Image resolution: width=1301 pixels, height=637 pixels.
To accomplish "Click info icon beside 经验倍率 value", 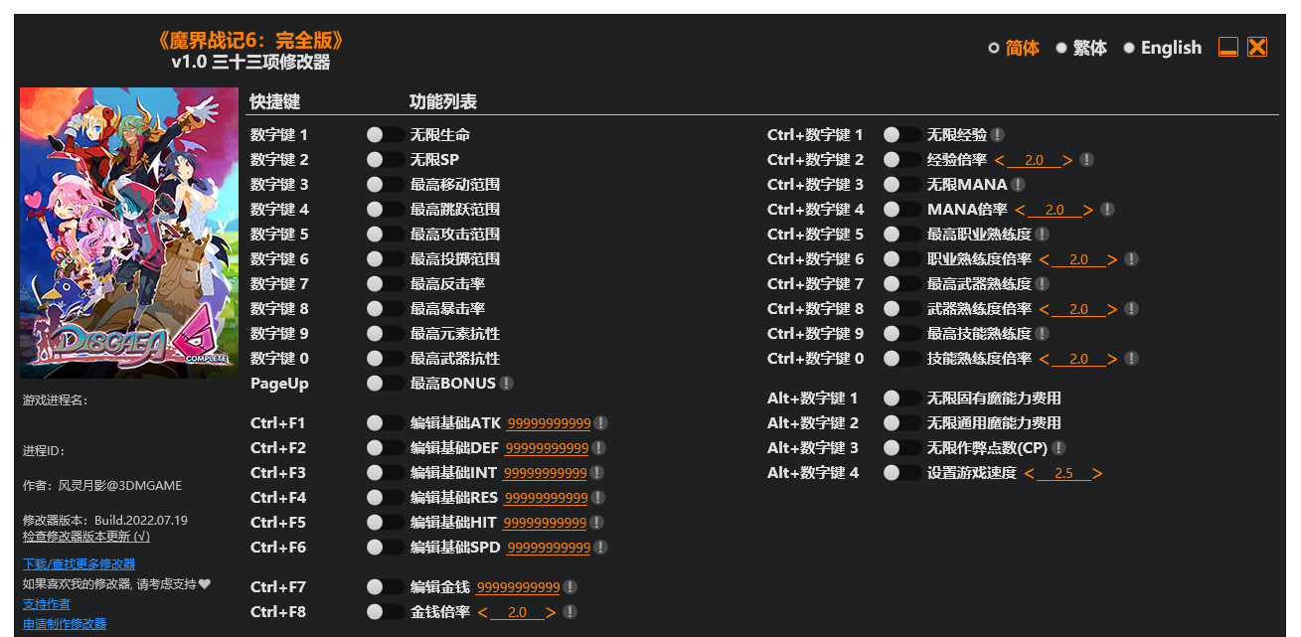I will (1087, 160).
